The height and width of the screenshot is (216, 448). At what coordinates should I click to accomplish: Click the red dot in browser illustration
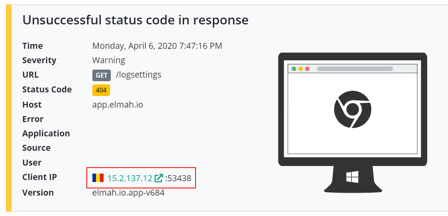[308, 69]
